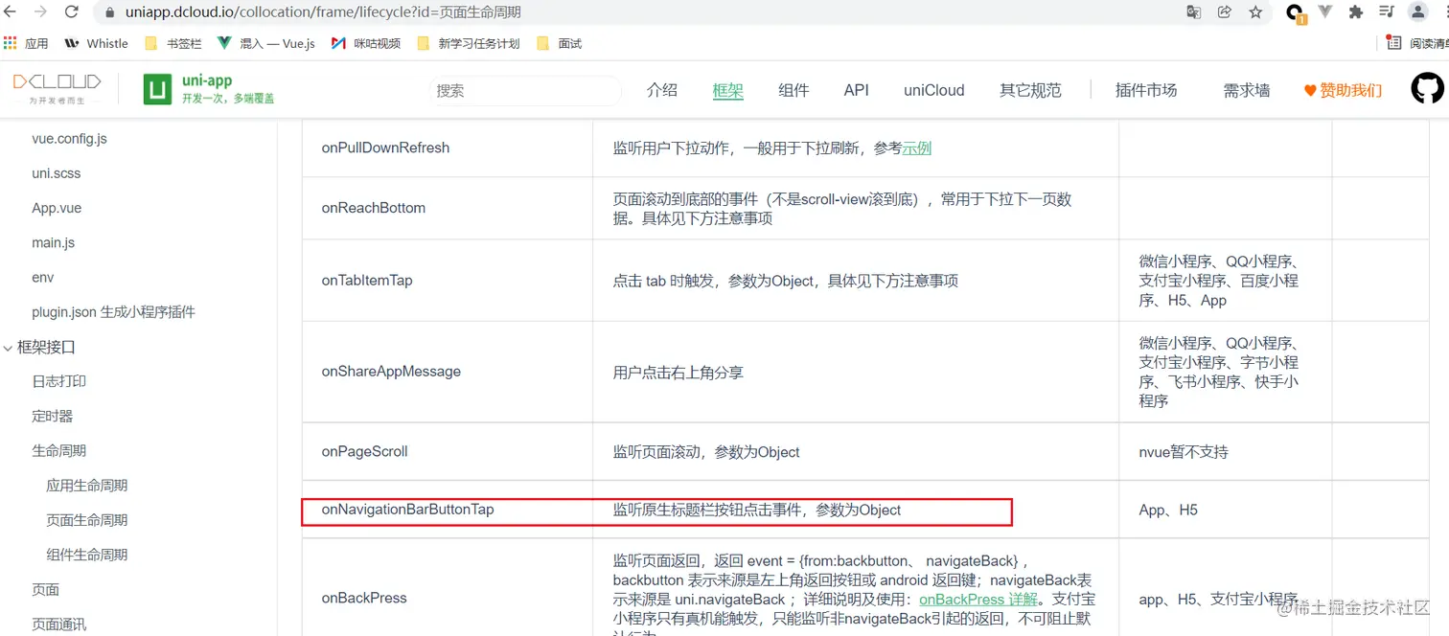1449x636 pixels.
Task: Open the 面试 bookmark folder
Action: click(560, 43)
